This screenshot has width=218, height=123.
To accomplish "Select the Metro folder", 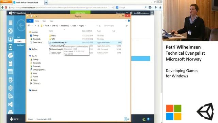I will point(53,36).
